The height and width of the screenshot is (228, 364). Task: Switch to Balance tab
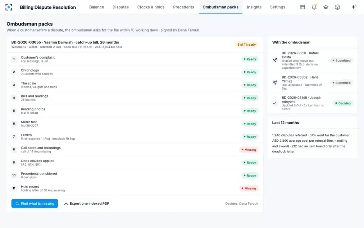(96, 7)
